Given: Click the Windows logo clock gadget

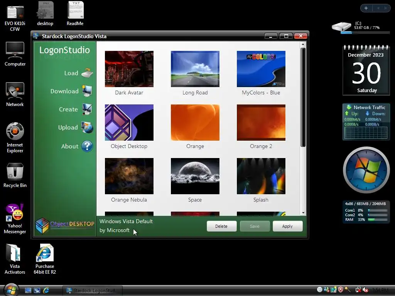Looking at the screenshot, I should click(366, 170).
